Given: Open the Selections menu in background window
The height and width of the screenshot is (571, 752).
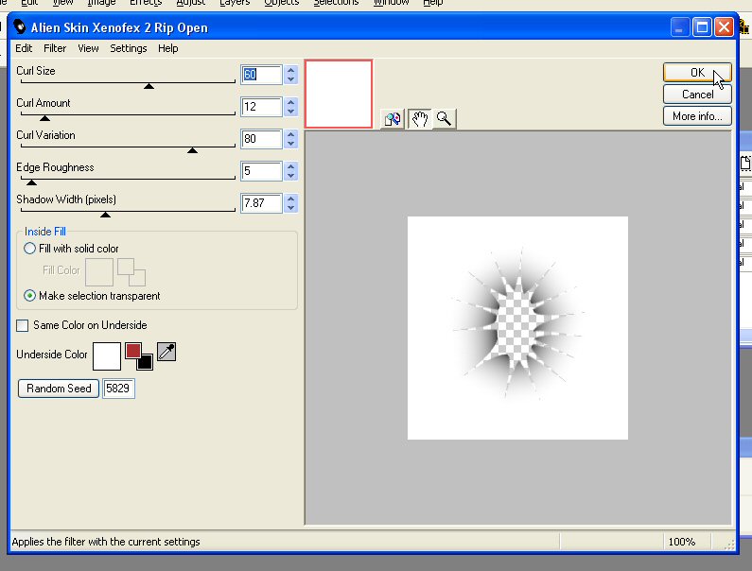Looking at the screenshot, I should [x=336, y=3].
